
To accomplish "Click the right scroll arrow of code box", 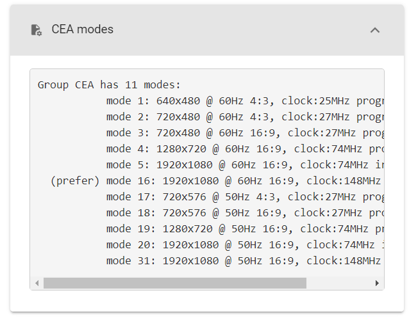I will [377, 283].
